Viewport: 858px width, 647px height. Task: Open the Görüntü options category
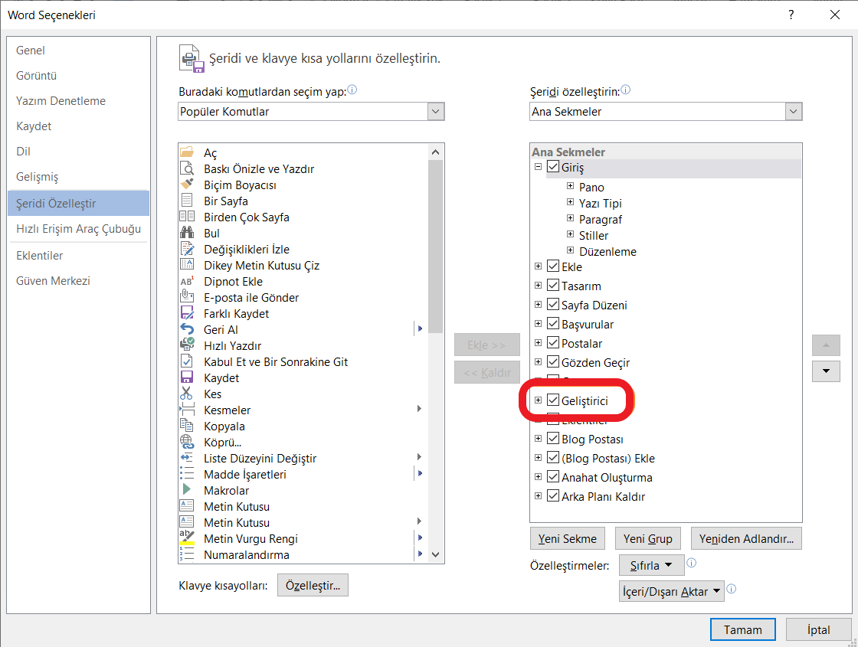[78, 76]
